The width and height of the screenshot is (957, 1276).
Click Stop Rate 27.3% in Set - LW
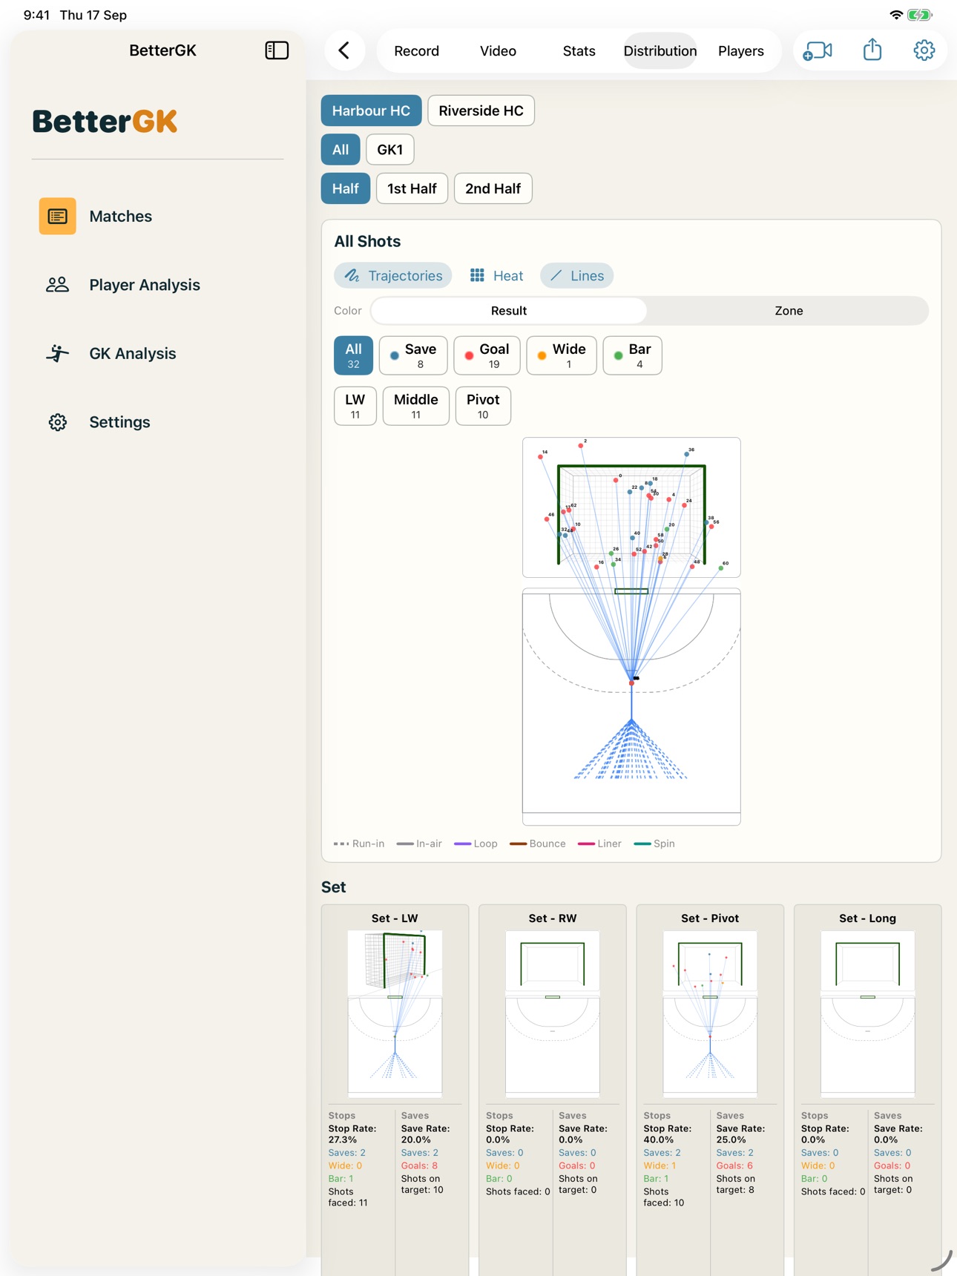[352, 1134]
